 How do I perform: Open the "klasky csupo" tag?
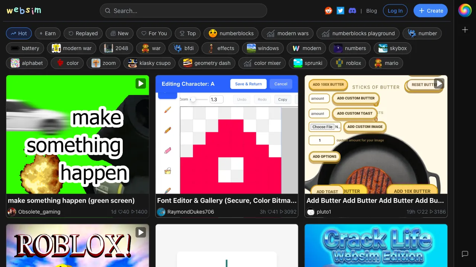149,63
